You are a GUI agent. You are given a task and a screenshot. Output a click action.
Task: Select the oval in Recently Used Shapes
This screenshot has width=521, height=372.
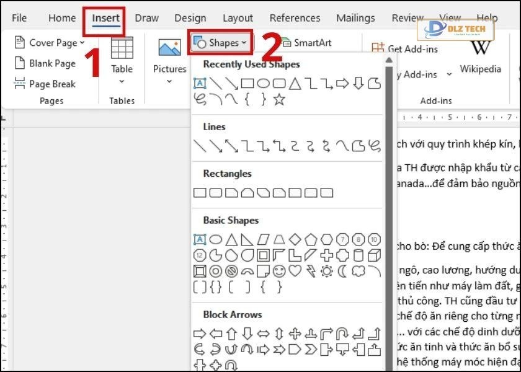pyautogui.click(x=263, y=82)
